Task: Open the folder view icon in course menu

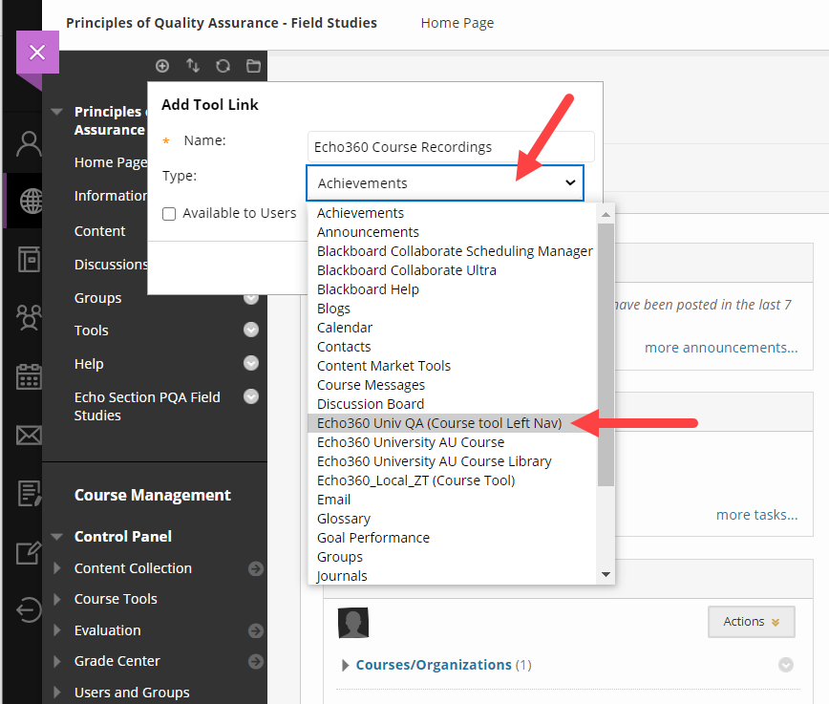Action: 253,66
